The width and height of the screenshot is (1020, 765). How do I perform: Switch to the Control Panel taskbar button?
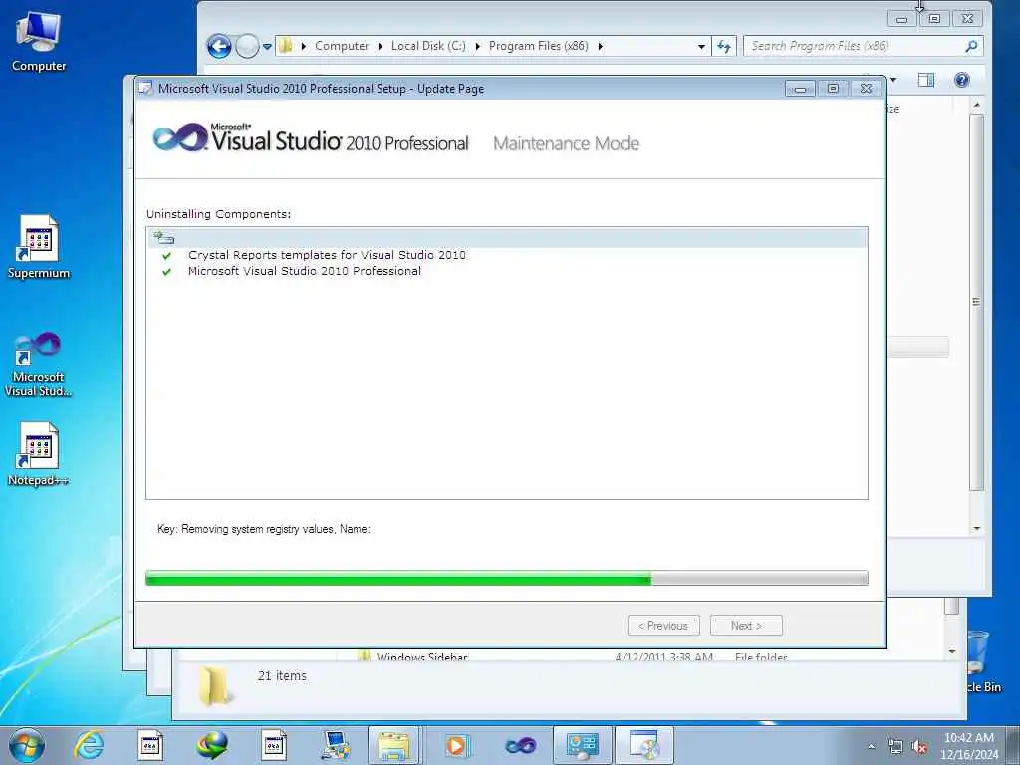582,745
